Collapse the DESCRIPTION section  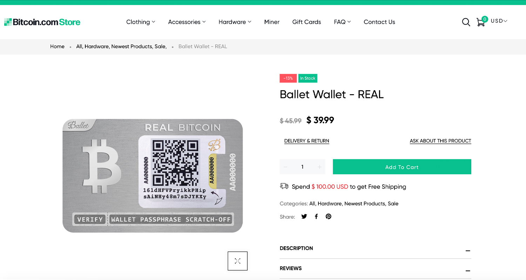pyautogui.click(x=468, y=251)
